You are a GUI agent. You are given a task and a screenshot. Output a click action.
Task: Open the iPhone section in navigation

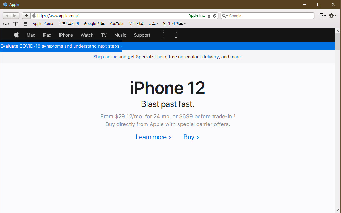(x=66, y=35)
